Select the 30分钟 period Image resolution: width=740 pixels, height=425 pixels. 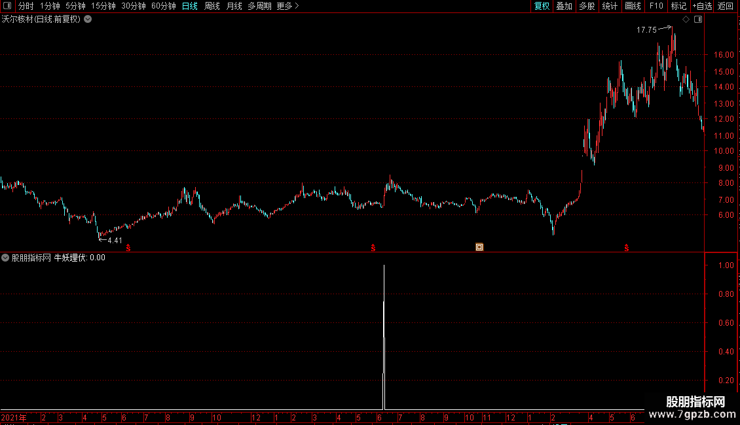[x=134, y=6]
